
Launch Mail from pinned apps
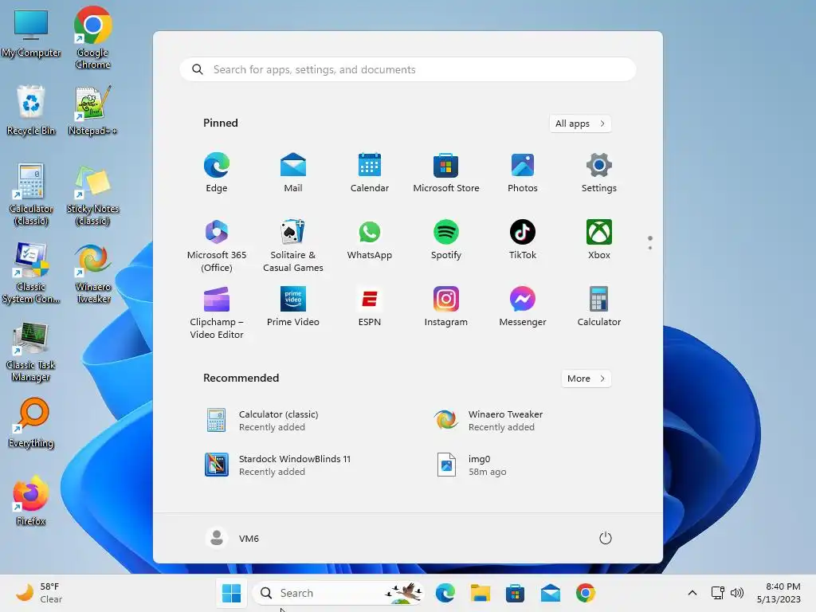[293, 173]
